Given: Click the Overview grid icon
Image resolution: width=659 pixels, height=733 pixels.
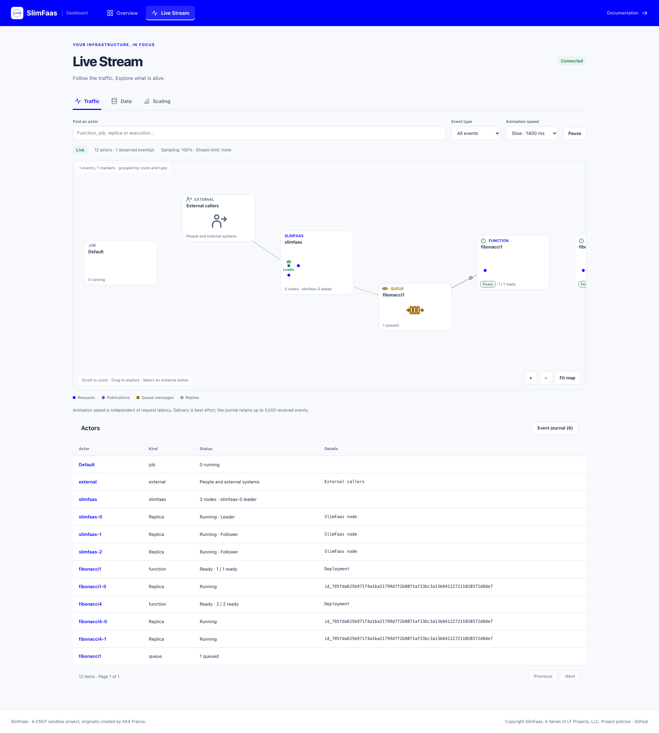Looking at the screenshot, I should [x=110, y=13].
